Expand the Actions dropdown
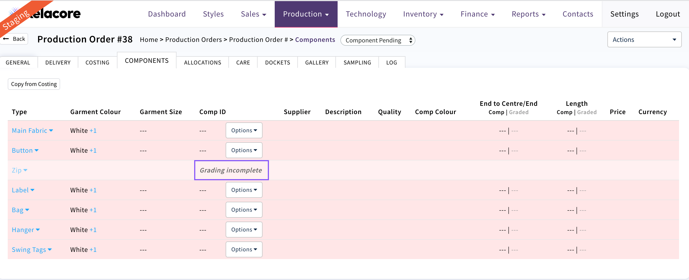 pyautogui.click(x=644, y=40)
